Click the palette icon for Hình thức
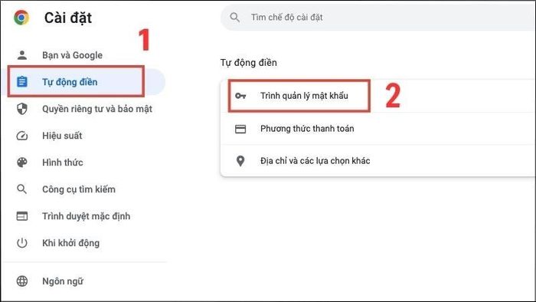Screen dimensions: 536x302 tap(22, 162)
